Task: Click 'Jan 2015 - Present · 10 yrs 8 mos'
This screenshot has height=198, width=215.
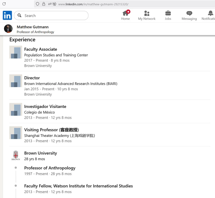Action: (51, 89)
